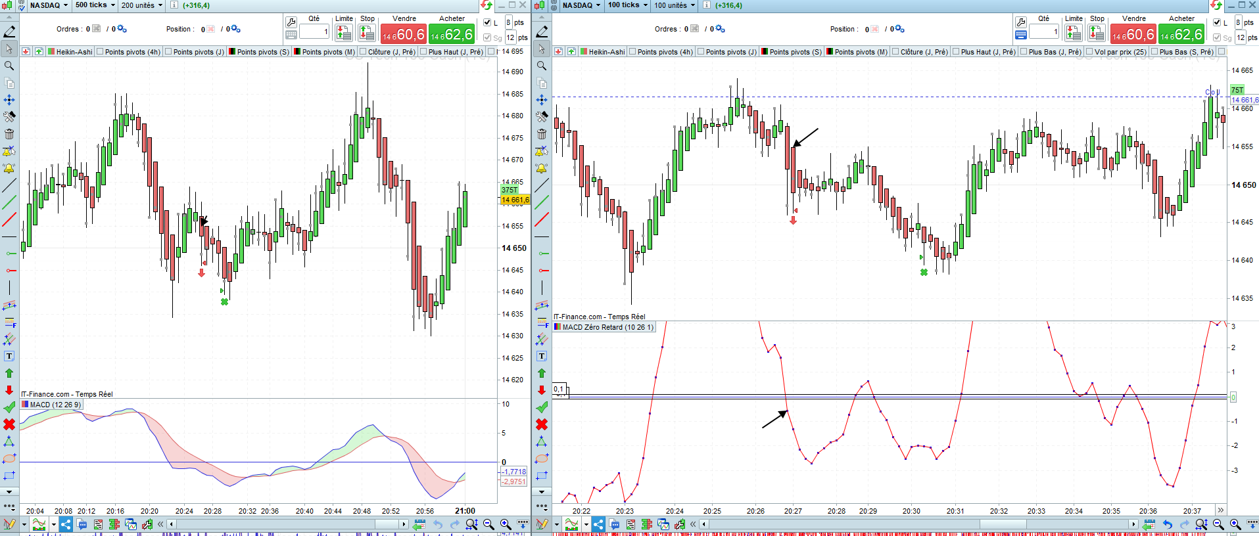Image resolution: width=1259 pixels, height=536 pixels.
Task: Click the Position gear settings icon in right chart
Action: [x=899, y=29]
